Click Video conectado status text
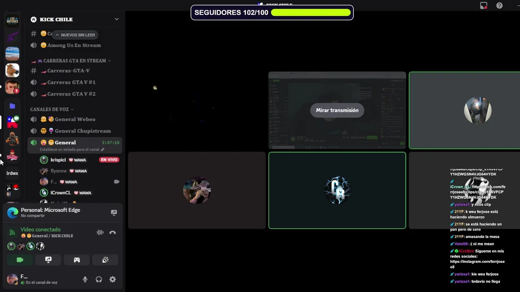Screen dimensions: 520x292 coord(40,230)
